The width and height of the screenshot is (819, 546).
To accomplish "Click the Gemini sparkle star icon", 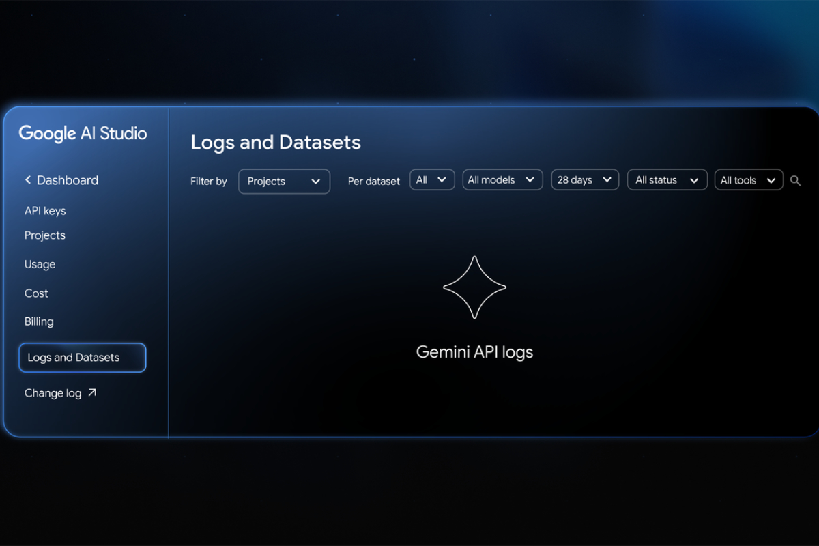I will (x=474, y=287).
